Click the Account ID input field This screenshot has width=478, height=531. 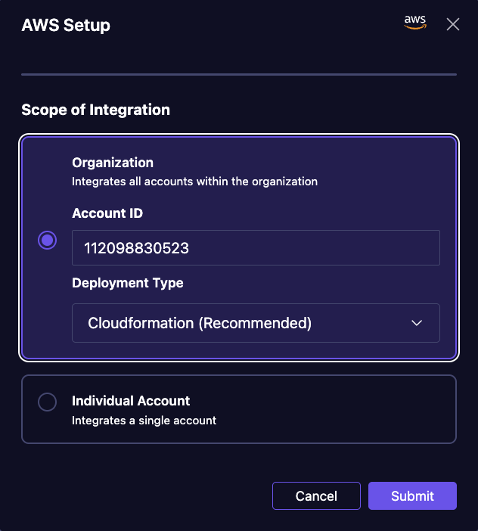[x=256, y=247]
